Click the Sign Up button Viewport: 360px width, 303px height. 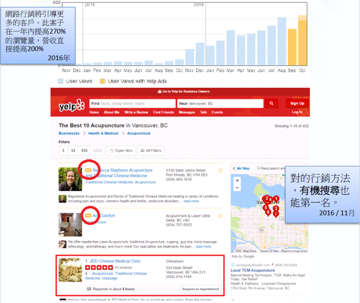(297, 103)
